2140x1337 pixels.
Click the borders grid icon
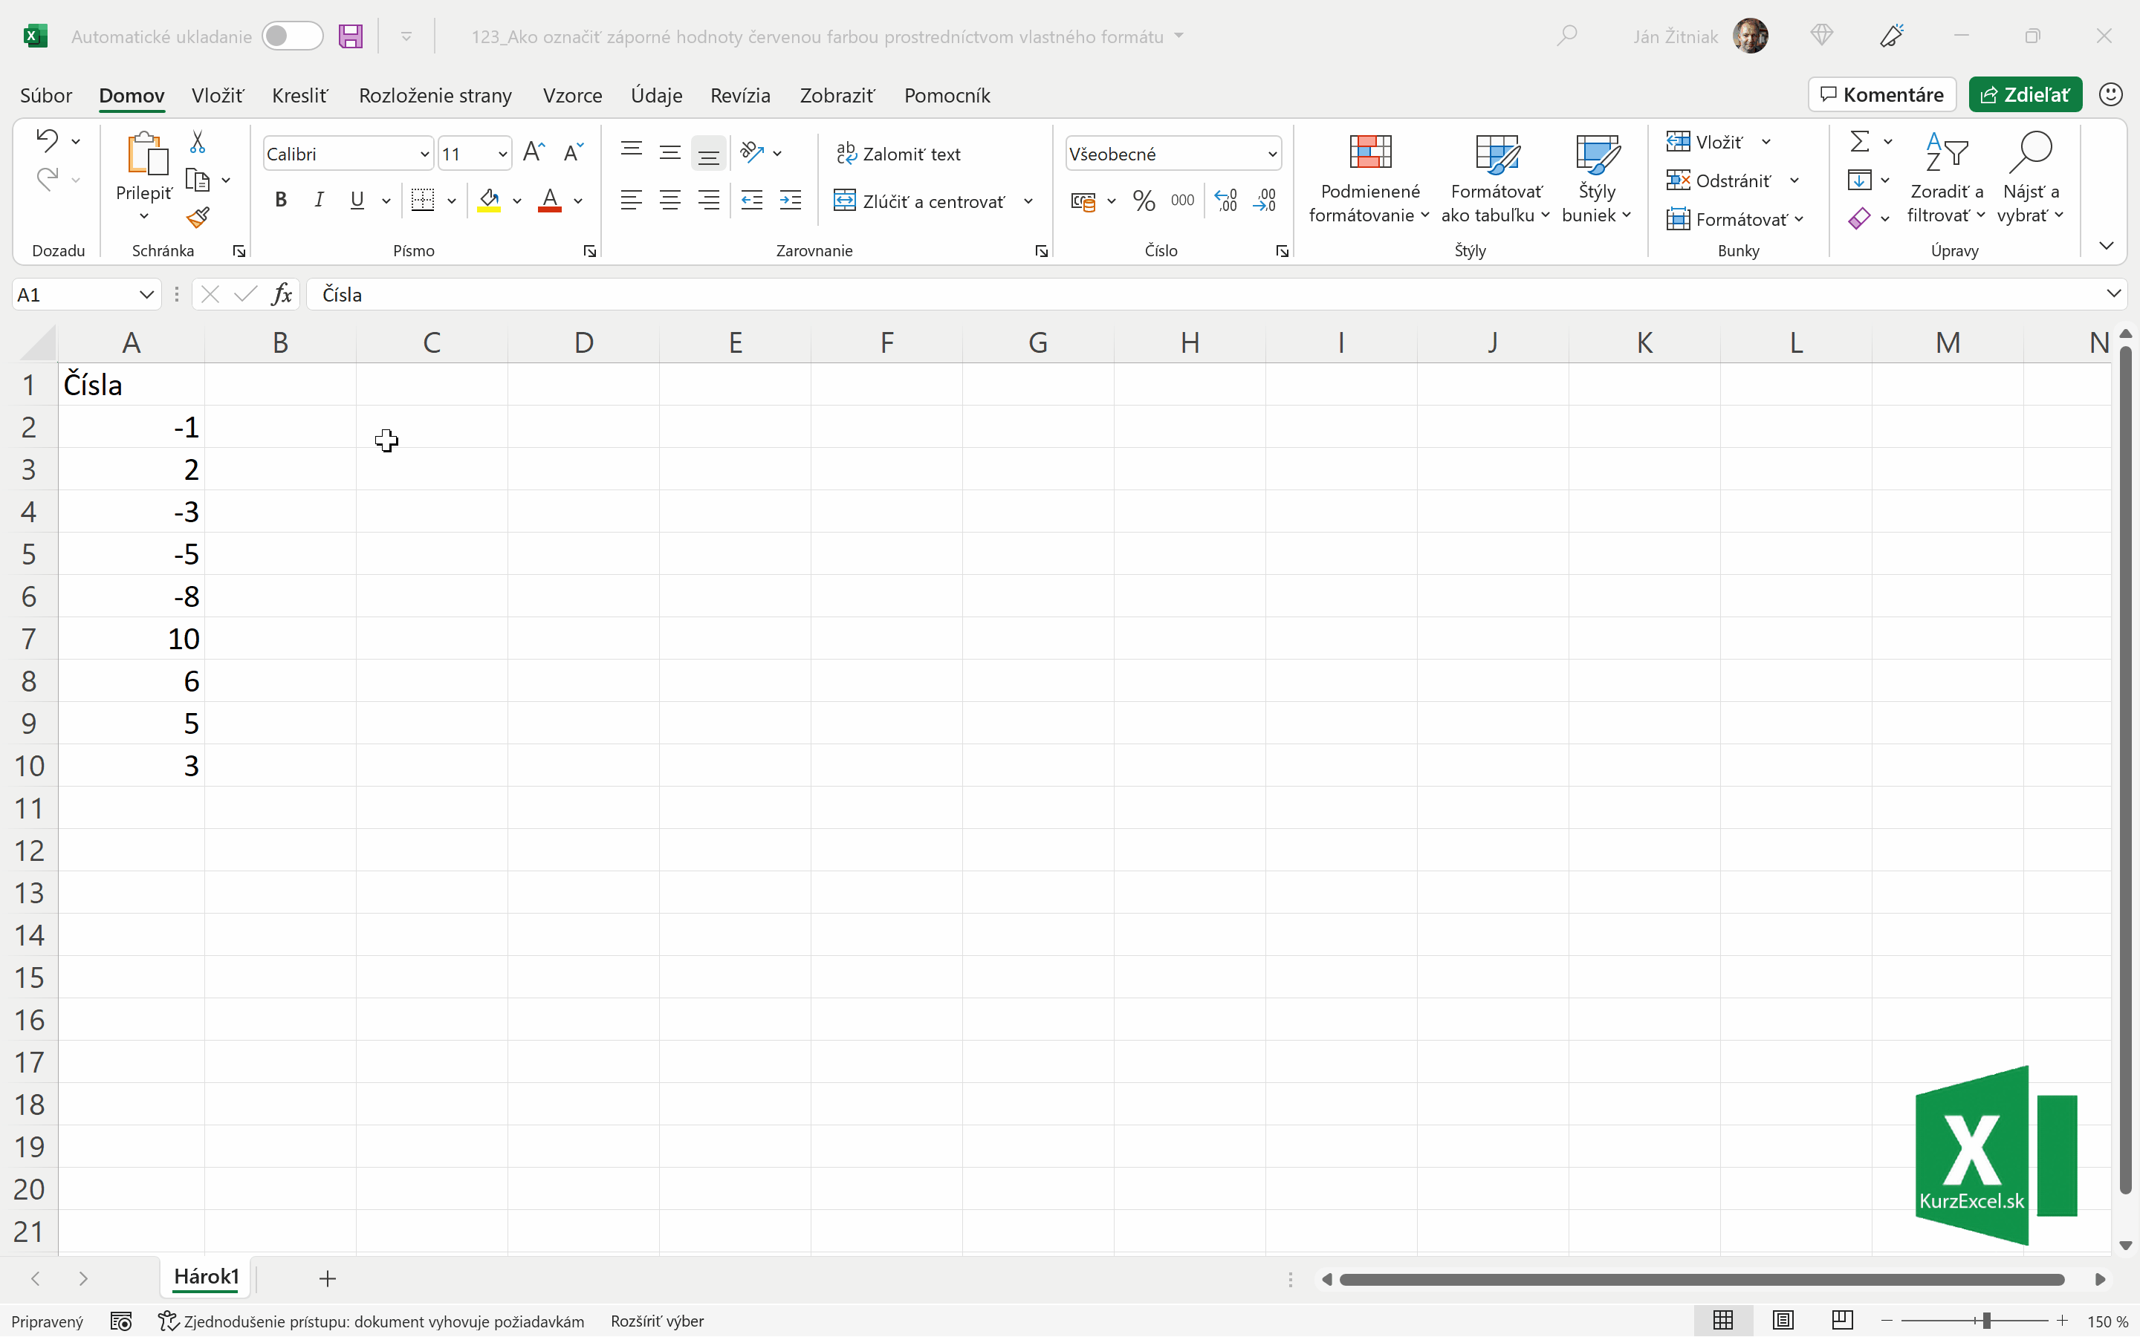click(x=423, y=201)
